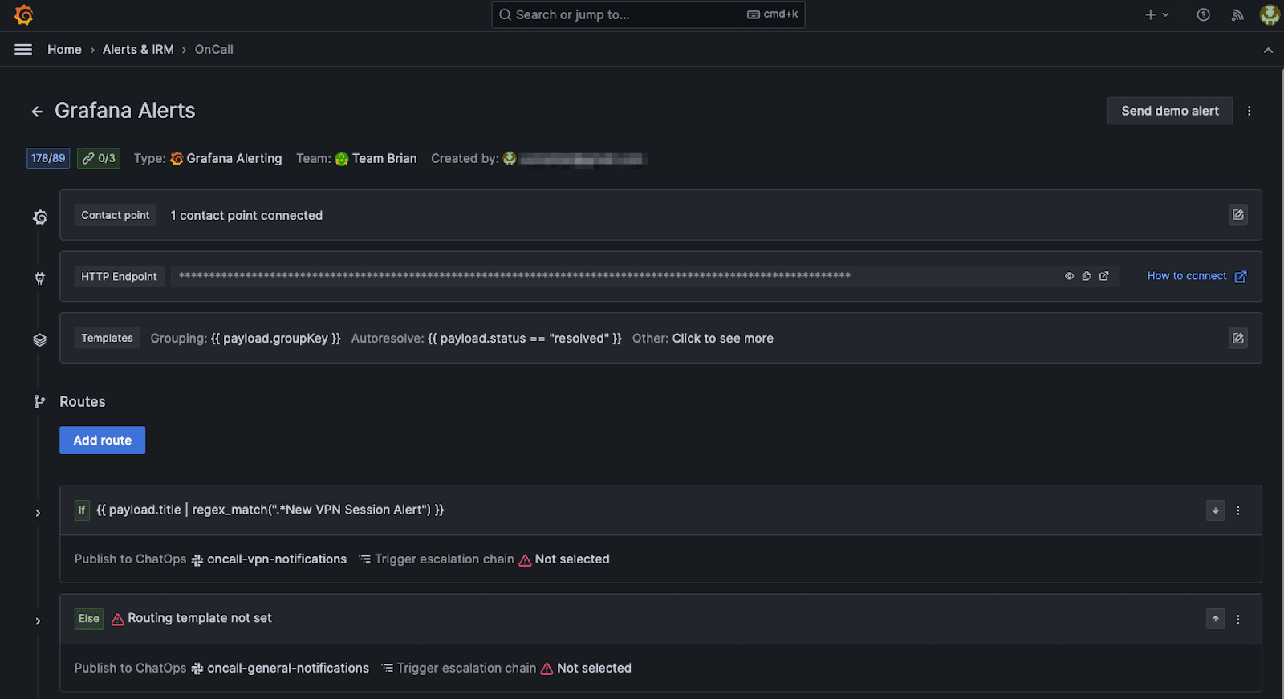This screenshot has width=1284, height=699.
Task: Edit the contact point
Action: [x=1238, y=214]
